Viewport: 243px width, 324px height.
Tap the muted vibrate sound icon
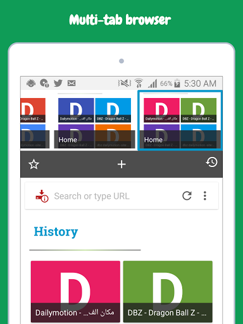pyautogui.click(x=125, y=83)
